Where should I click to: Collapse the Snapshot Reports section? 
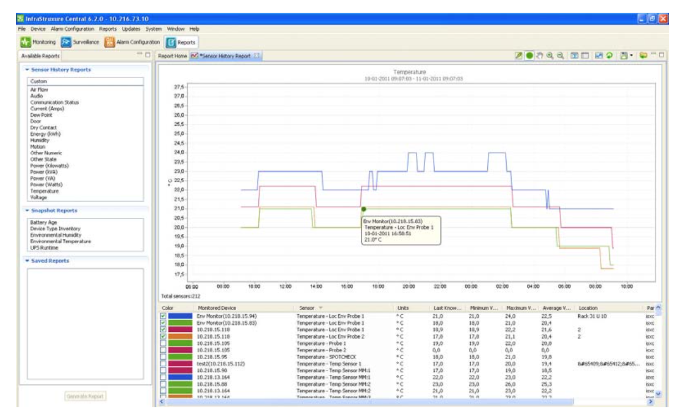tap(26, 211)
